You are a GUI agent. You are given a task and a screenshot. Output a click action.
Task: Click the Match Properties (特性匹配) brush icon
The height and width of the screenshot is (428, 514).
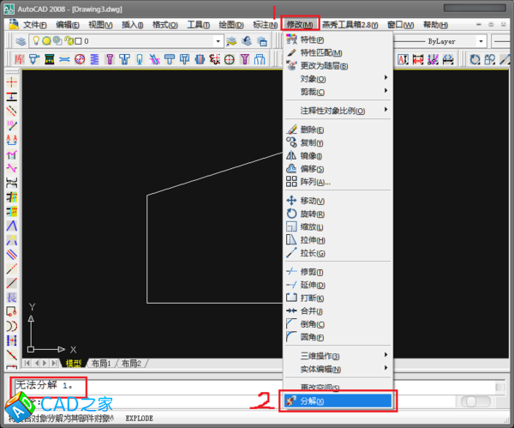(x=291, y=52)
